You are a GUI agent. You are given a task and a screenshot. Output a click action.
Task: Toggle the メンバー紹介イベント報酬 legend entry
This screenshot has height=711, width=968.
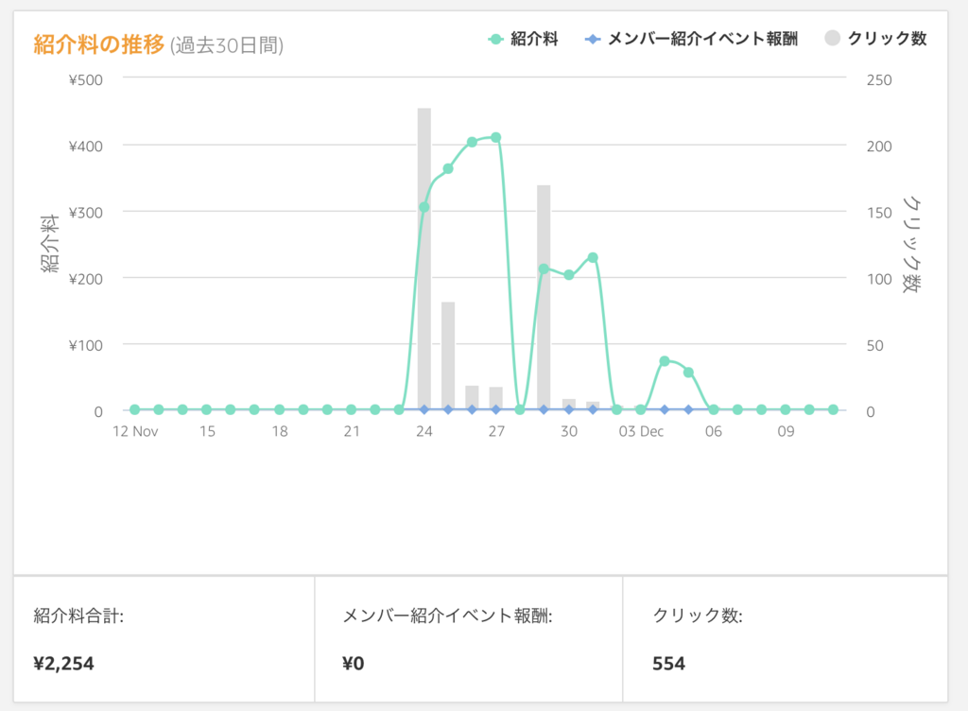[x=691, y=39]
